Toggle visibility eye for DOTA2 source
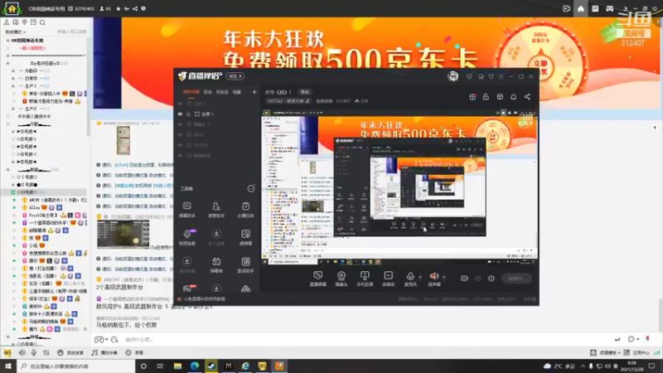The image size is (663, 373). point(180,145)
